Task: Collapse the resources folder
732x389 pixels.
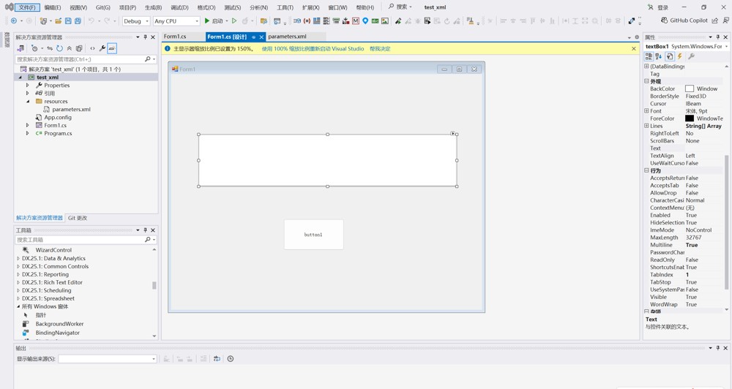Action: pos(28,101)
